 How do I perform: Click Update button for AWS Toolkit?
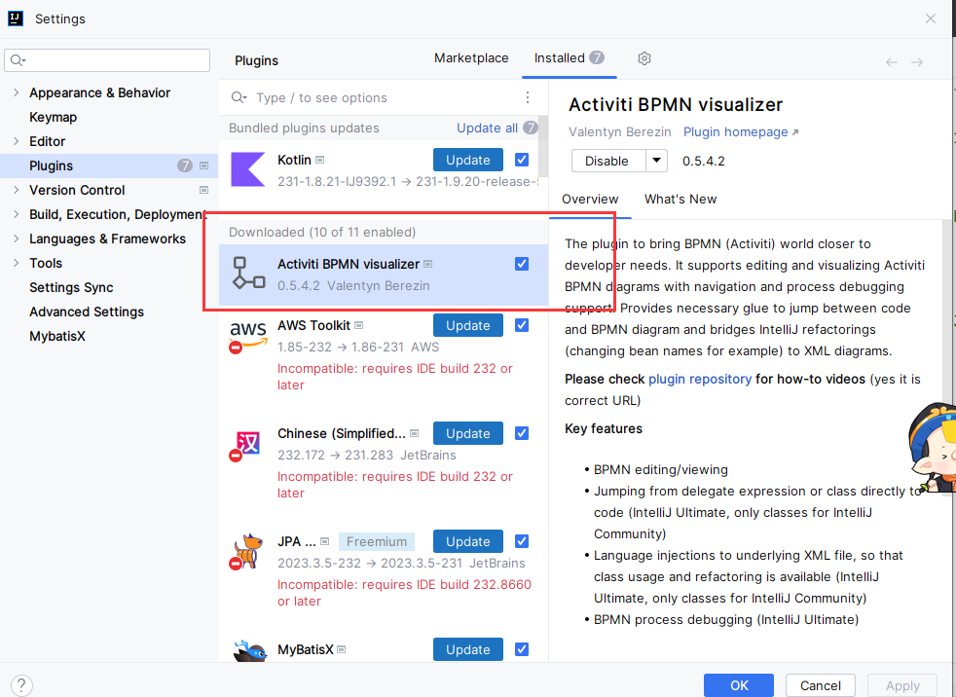pos(468,325)
